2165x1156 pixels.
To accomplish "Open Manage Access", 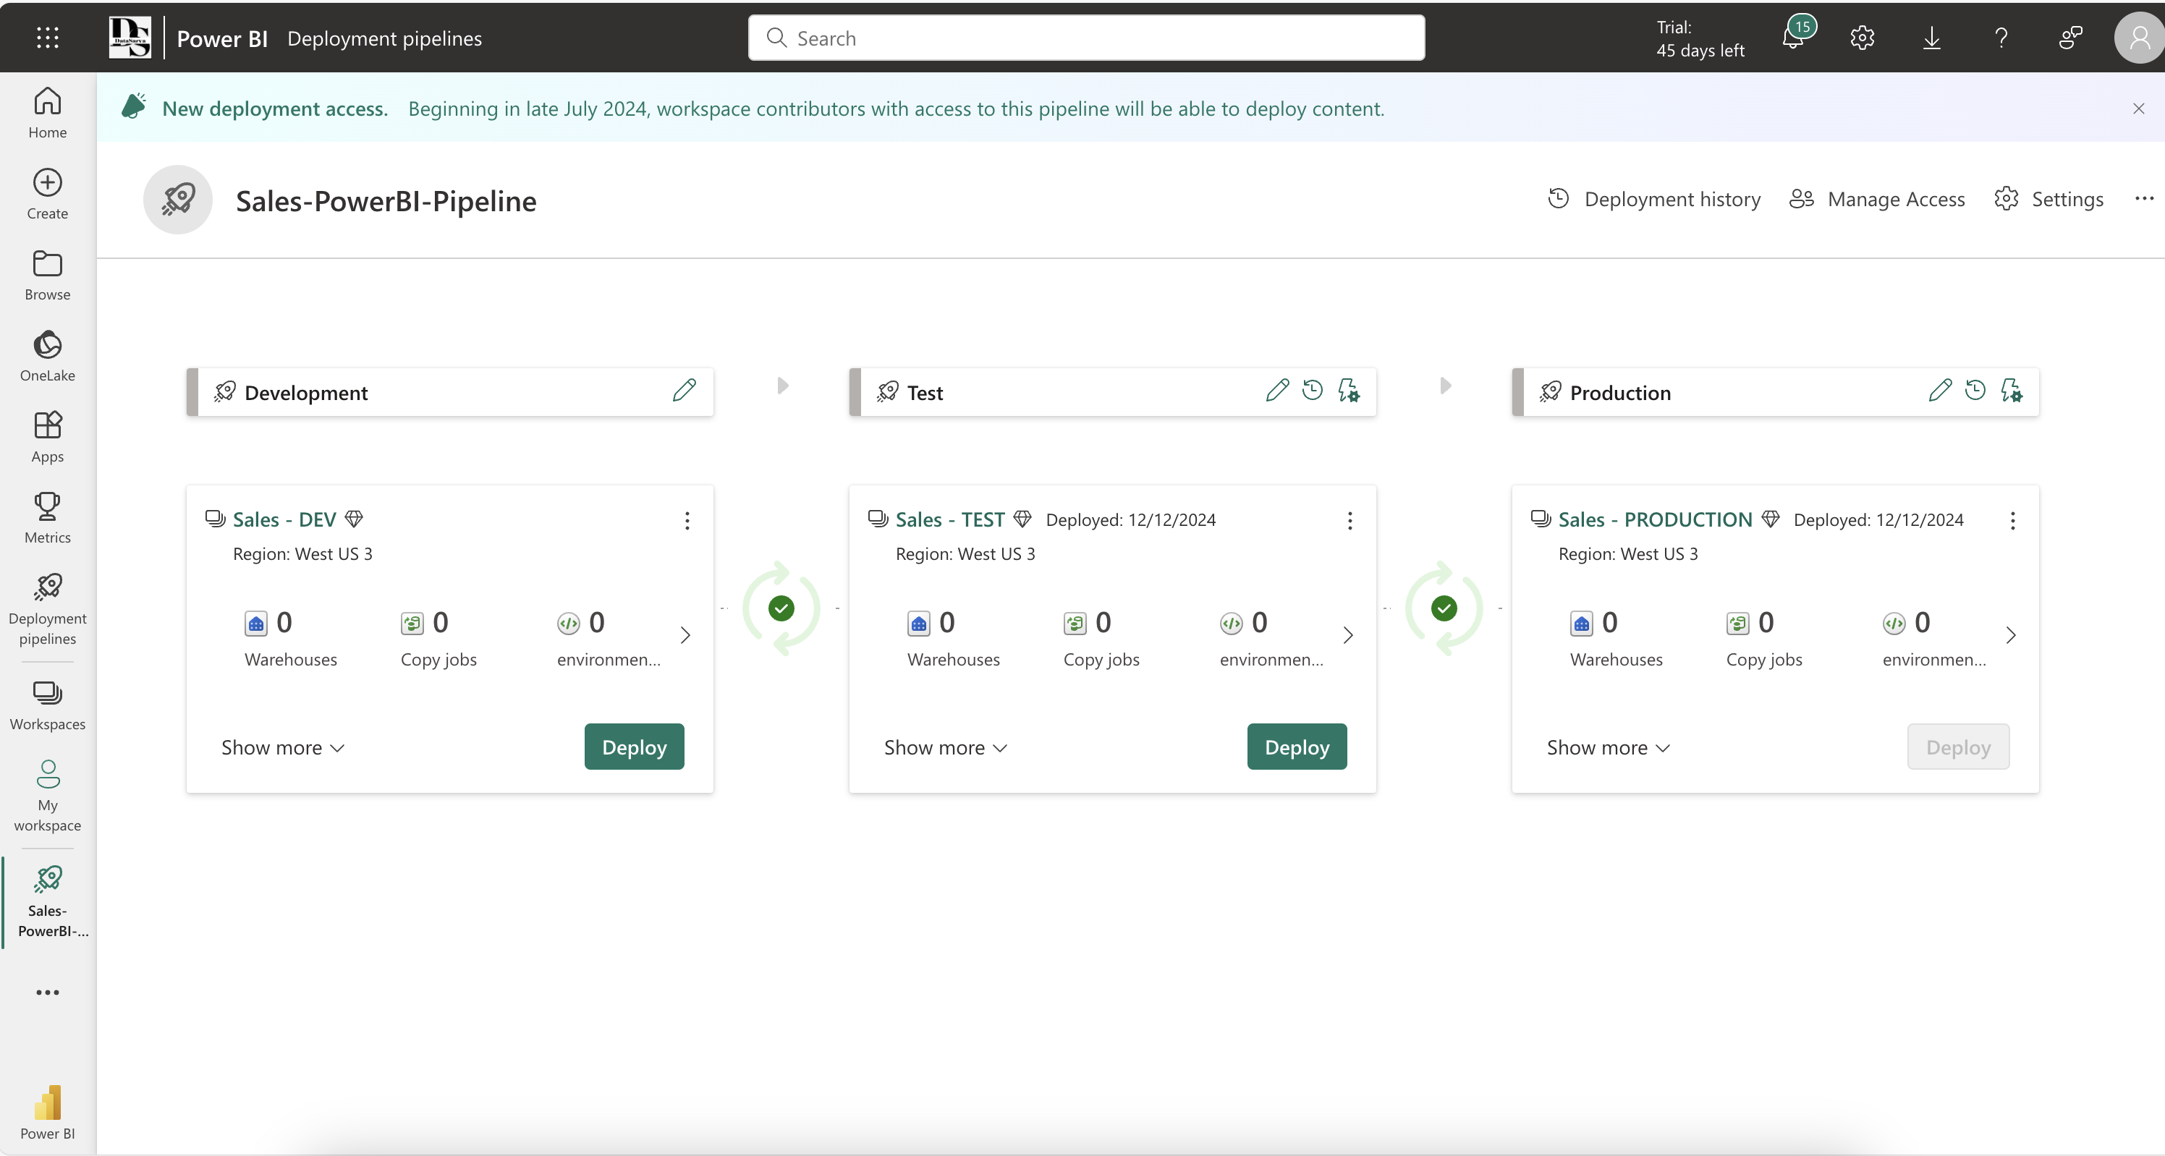I will pyautogui.click(x=1877, y=198).
